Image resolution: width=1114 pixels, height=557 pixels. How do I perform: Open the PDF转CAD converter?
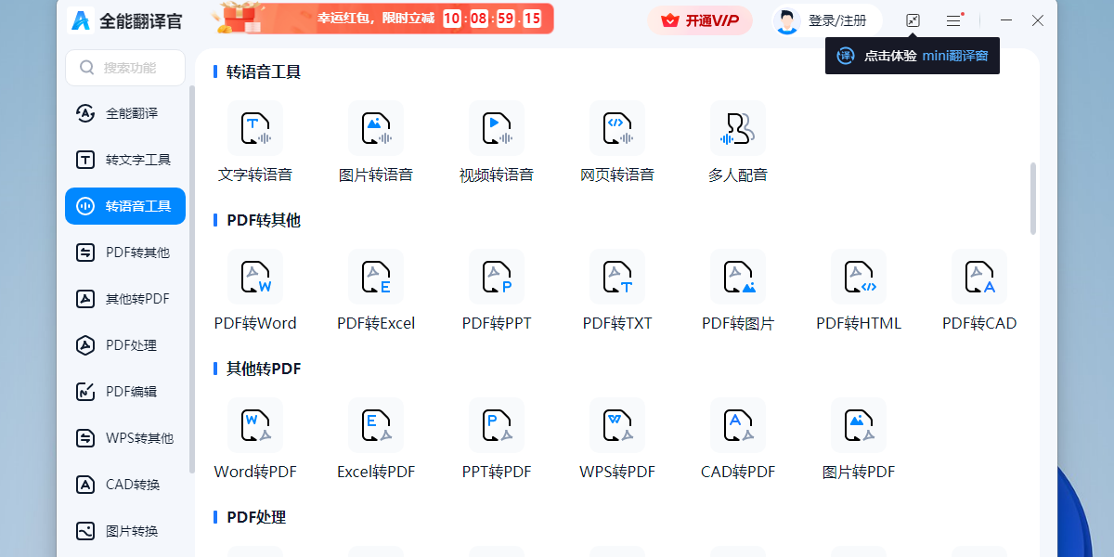tap(979, 291)
